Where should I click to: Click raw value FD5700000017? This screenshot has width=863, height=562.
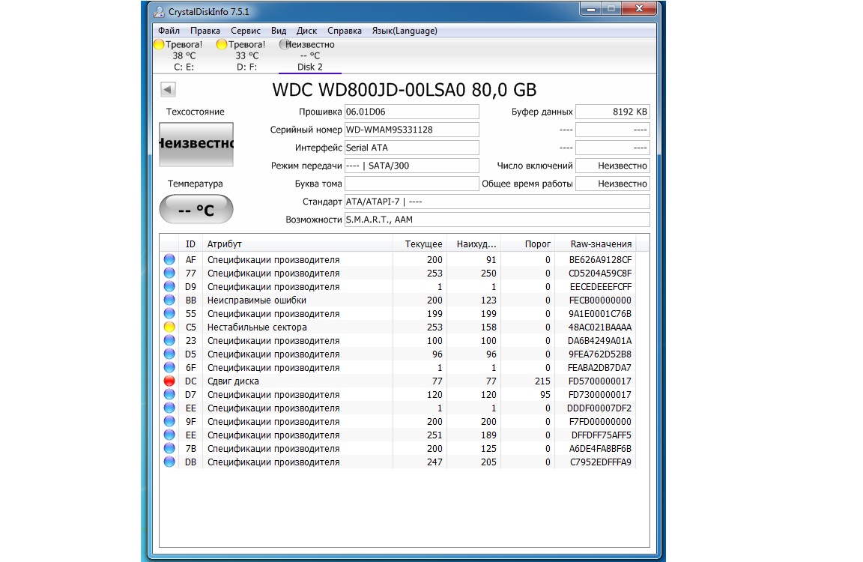pyautogui.click(x=601, y=381)
